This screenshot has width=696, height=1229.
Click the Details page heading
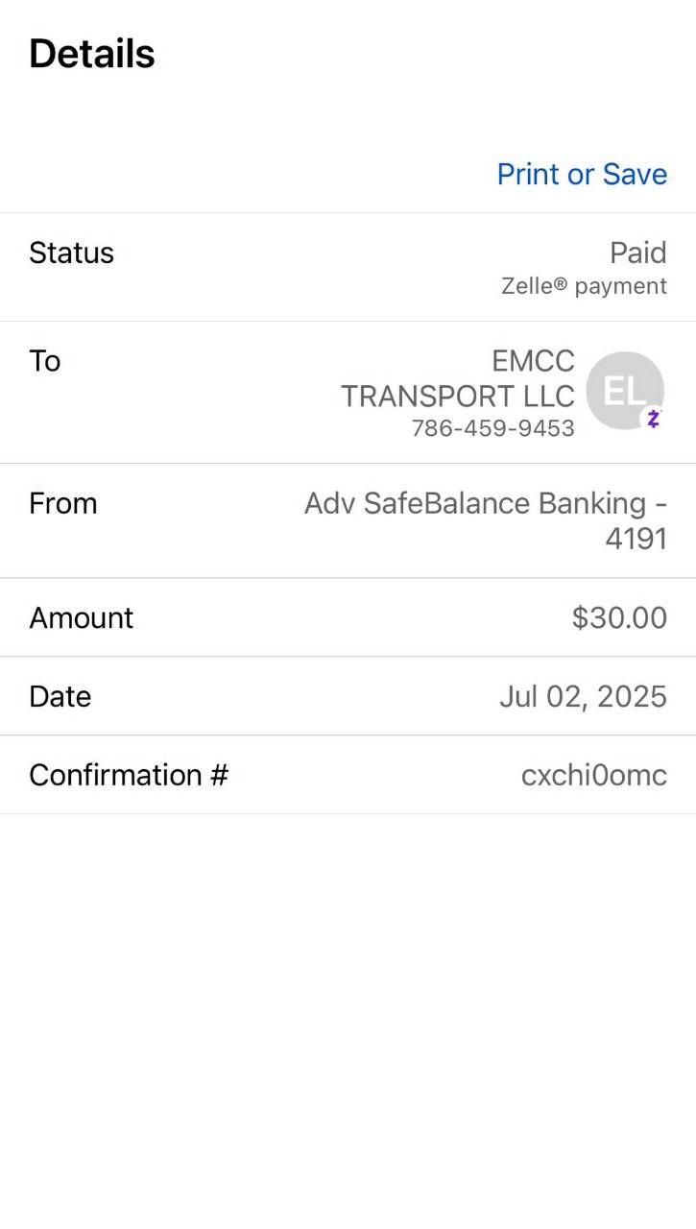pos(92,54)
